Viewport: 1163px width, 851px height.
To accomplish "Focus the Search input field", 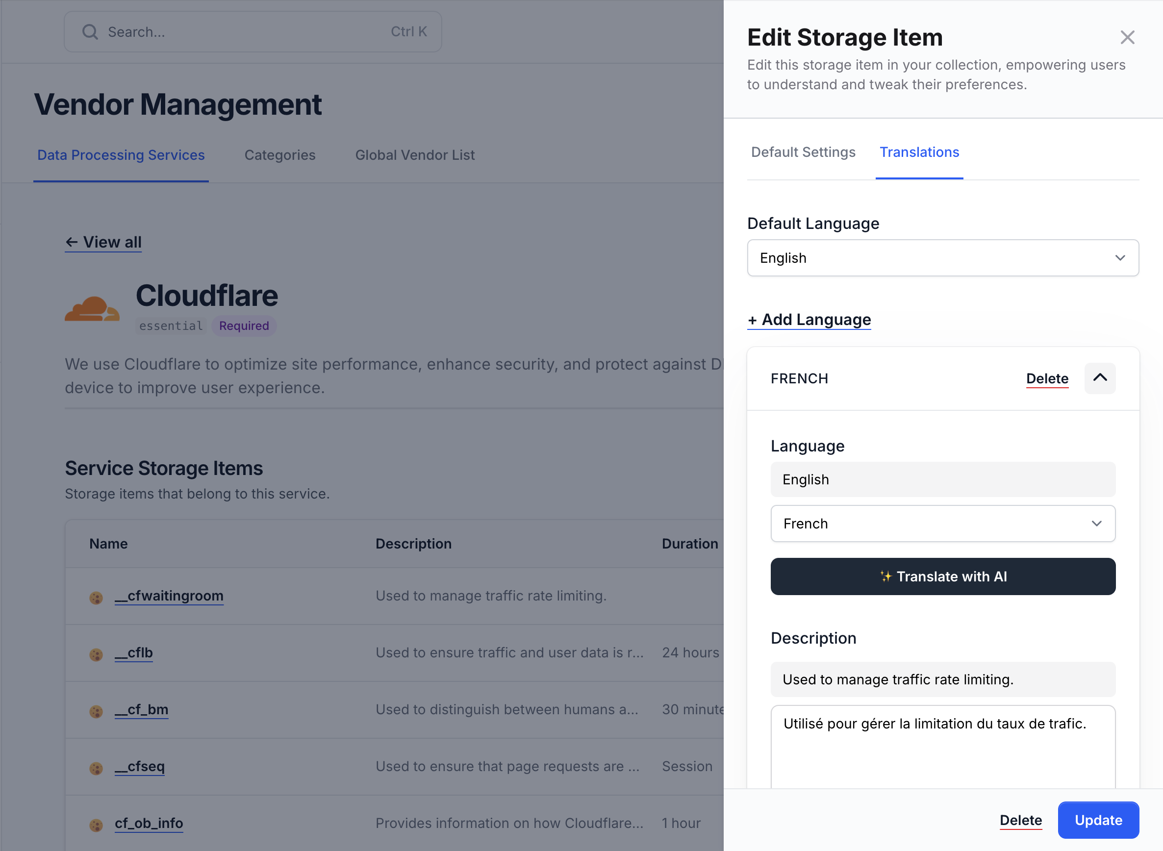I will point(253,32).
